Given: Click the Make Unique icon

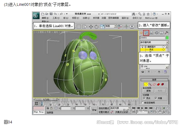Looking at the screenshot, I should [155, 72].
